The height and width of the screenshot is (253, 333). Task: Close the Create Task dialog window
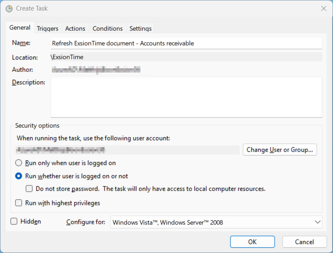click(323, 8)
